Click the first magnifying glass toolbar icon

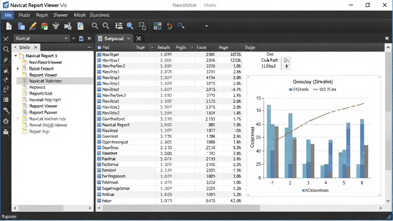[x=95, y=26]
